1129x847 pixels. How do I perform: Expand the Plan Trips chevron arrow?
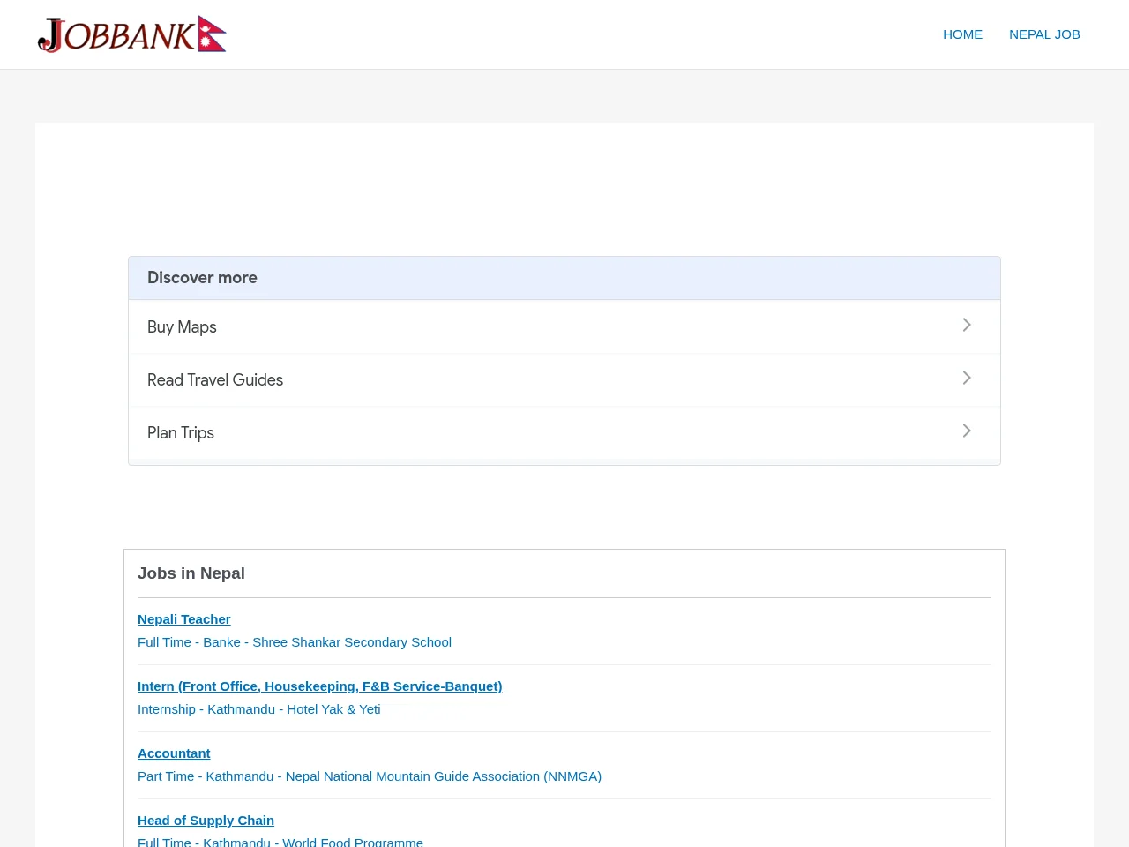click(967, 431)
